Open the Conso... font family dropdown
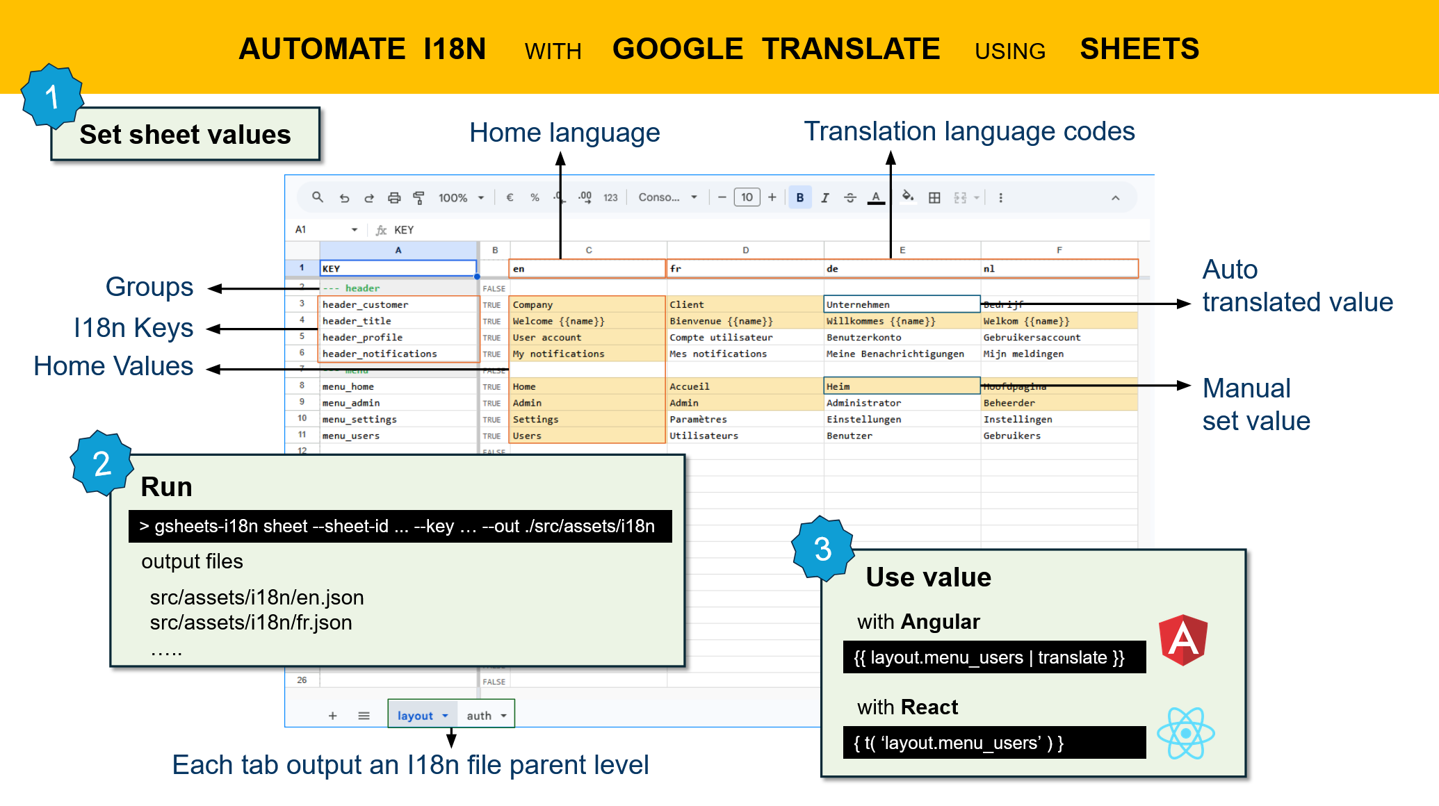The height and width of the screenshot is (806, 1439). [668, 198]
